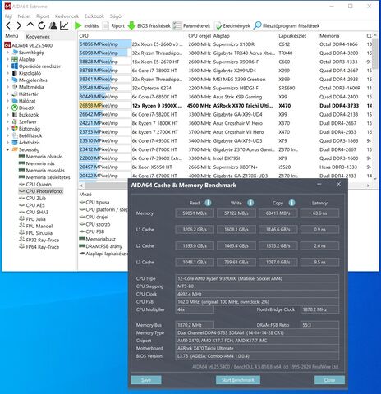Select the Adatbázis tree item

pos(25,143)
